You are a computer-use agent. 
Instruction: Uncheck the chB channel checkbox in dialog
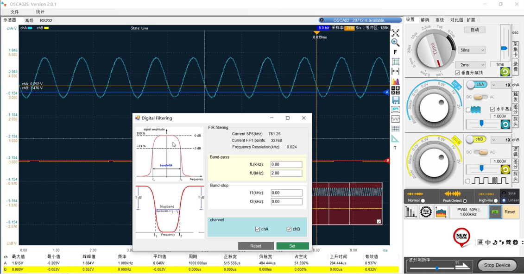[x=289, y=229]
